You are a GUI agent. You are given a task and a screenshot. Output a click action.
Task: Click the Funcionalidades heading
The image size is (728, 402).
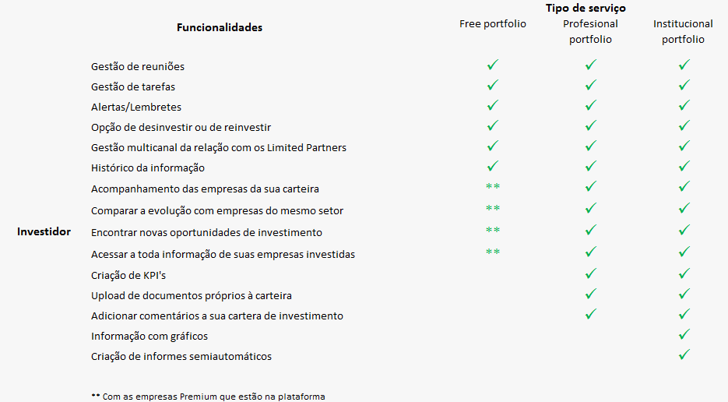(x=220, y=27)
